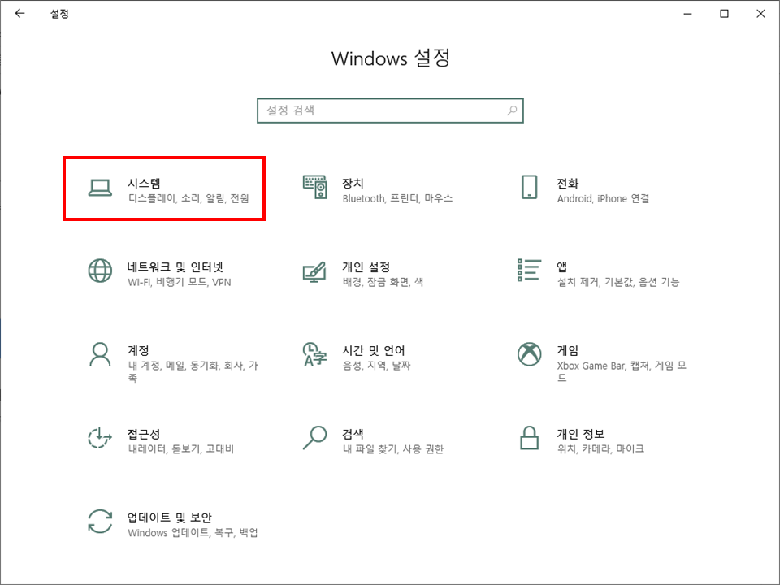The image size is (780, 585).
Task: Open the 전화 phone icon
Action: (529, 187)
